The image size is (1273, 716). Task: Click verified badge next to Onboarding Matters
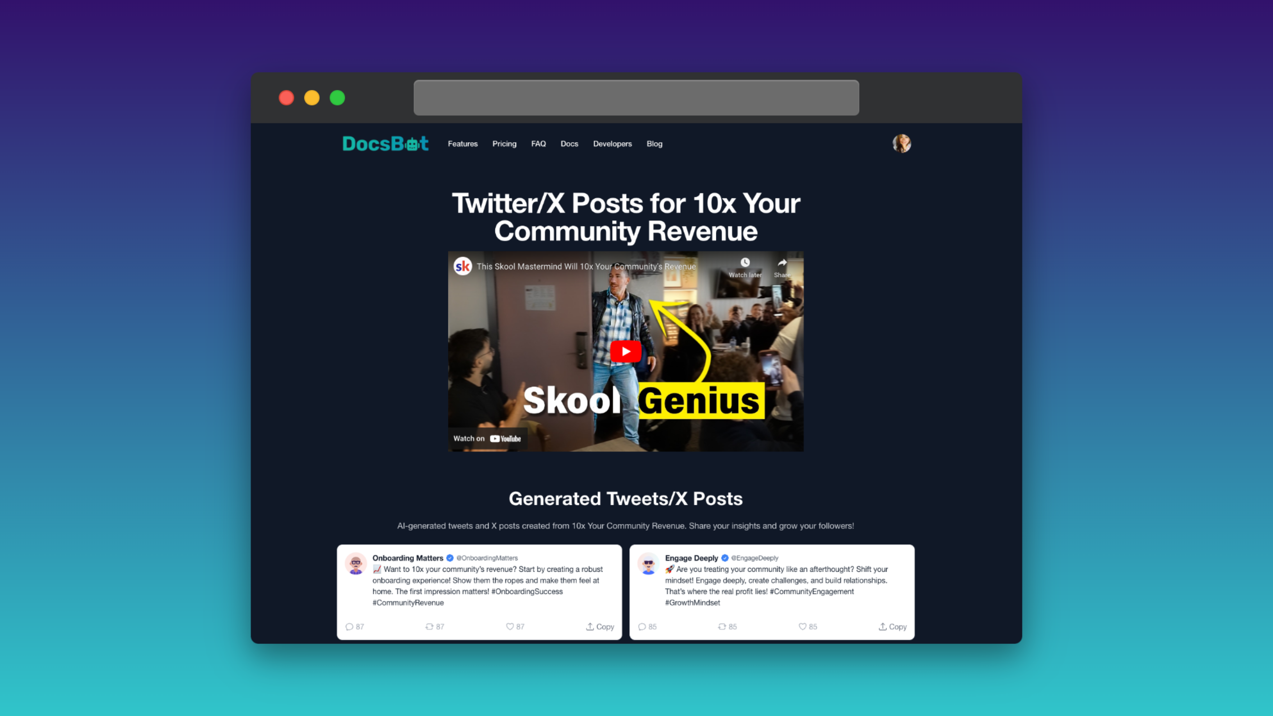coord(450,558)
